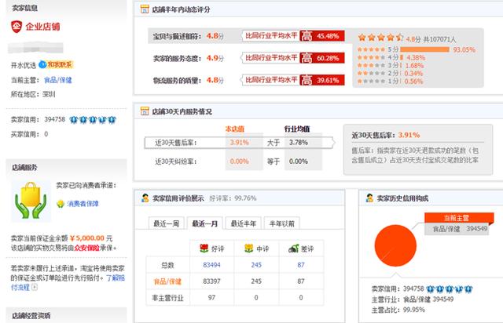Click the red enterprise shop shield icon

pos(17,27)
